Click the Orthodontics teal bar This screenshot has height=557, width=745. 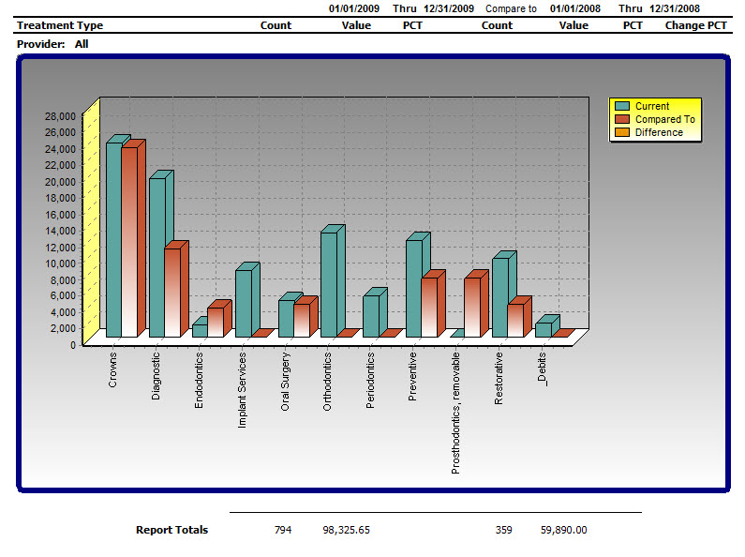click(329, 285)
